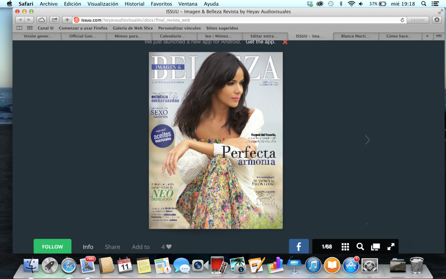Open Sitios sugeridos bookmark
Viewport: 446px width, 279px height.
tap(222, 28)
